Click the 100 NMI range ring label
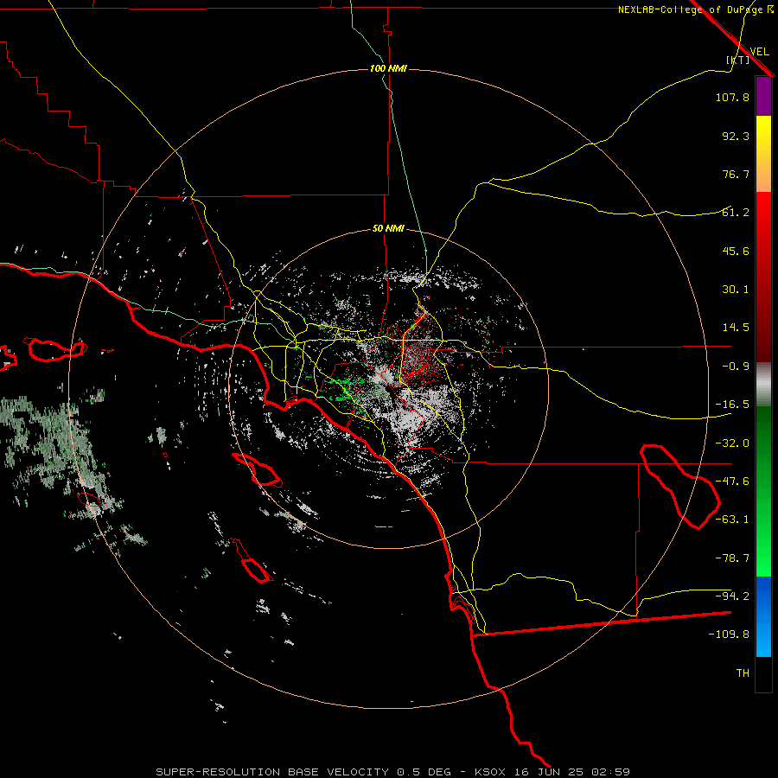Screen dimensions: 778x778 point(388,68)
